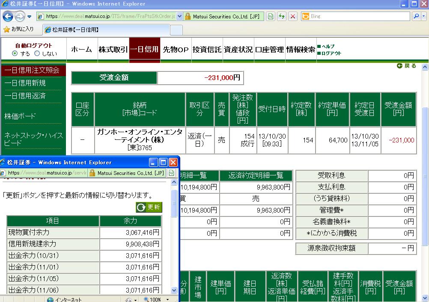Viewport: 429px width, 302px height.
Task: Open the address bar URL dropdown arrow
Action: (x=179, y=17)
